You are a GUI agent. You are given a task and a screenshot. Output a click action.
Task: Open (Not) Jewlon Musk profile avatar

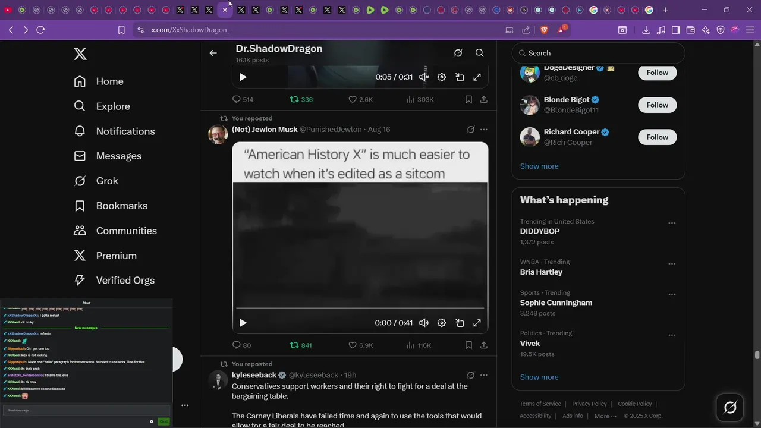(218, 134)
